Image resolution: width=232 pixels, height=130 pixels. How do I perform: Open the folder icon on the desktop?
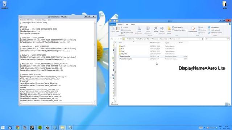[x=225, y=5]
